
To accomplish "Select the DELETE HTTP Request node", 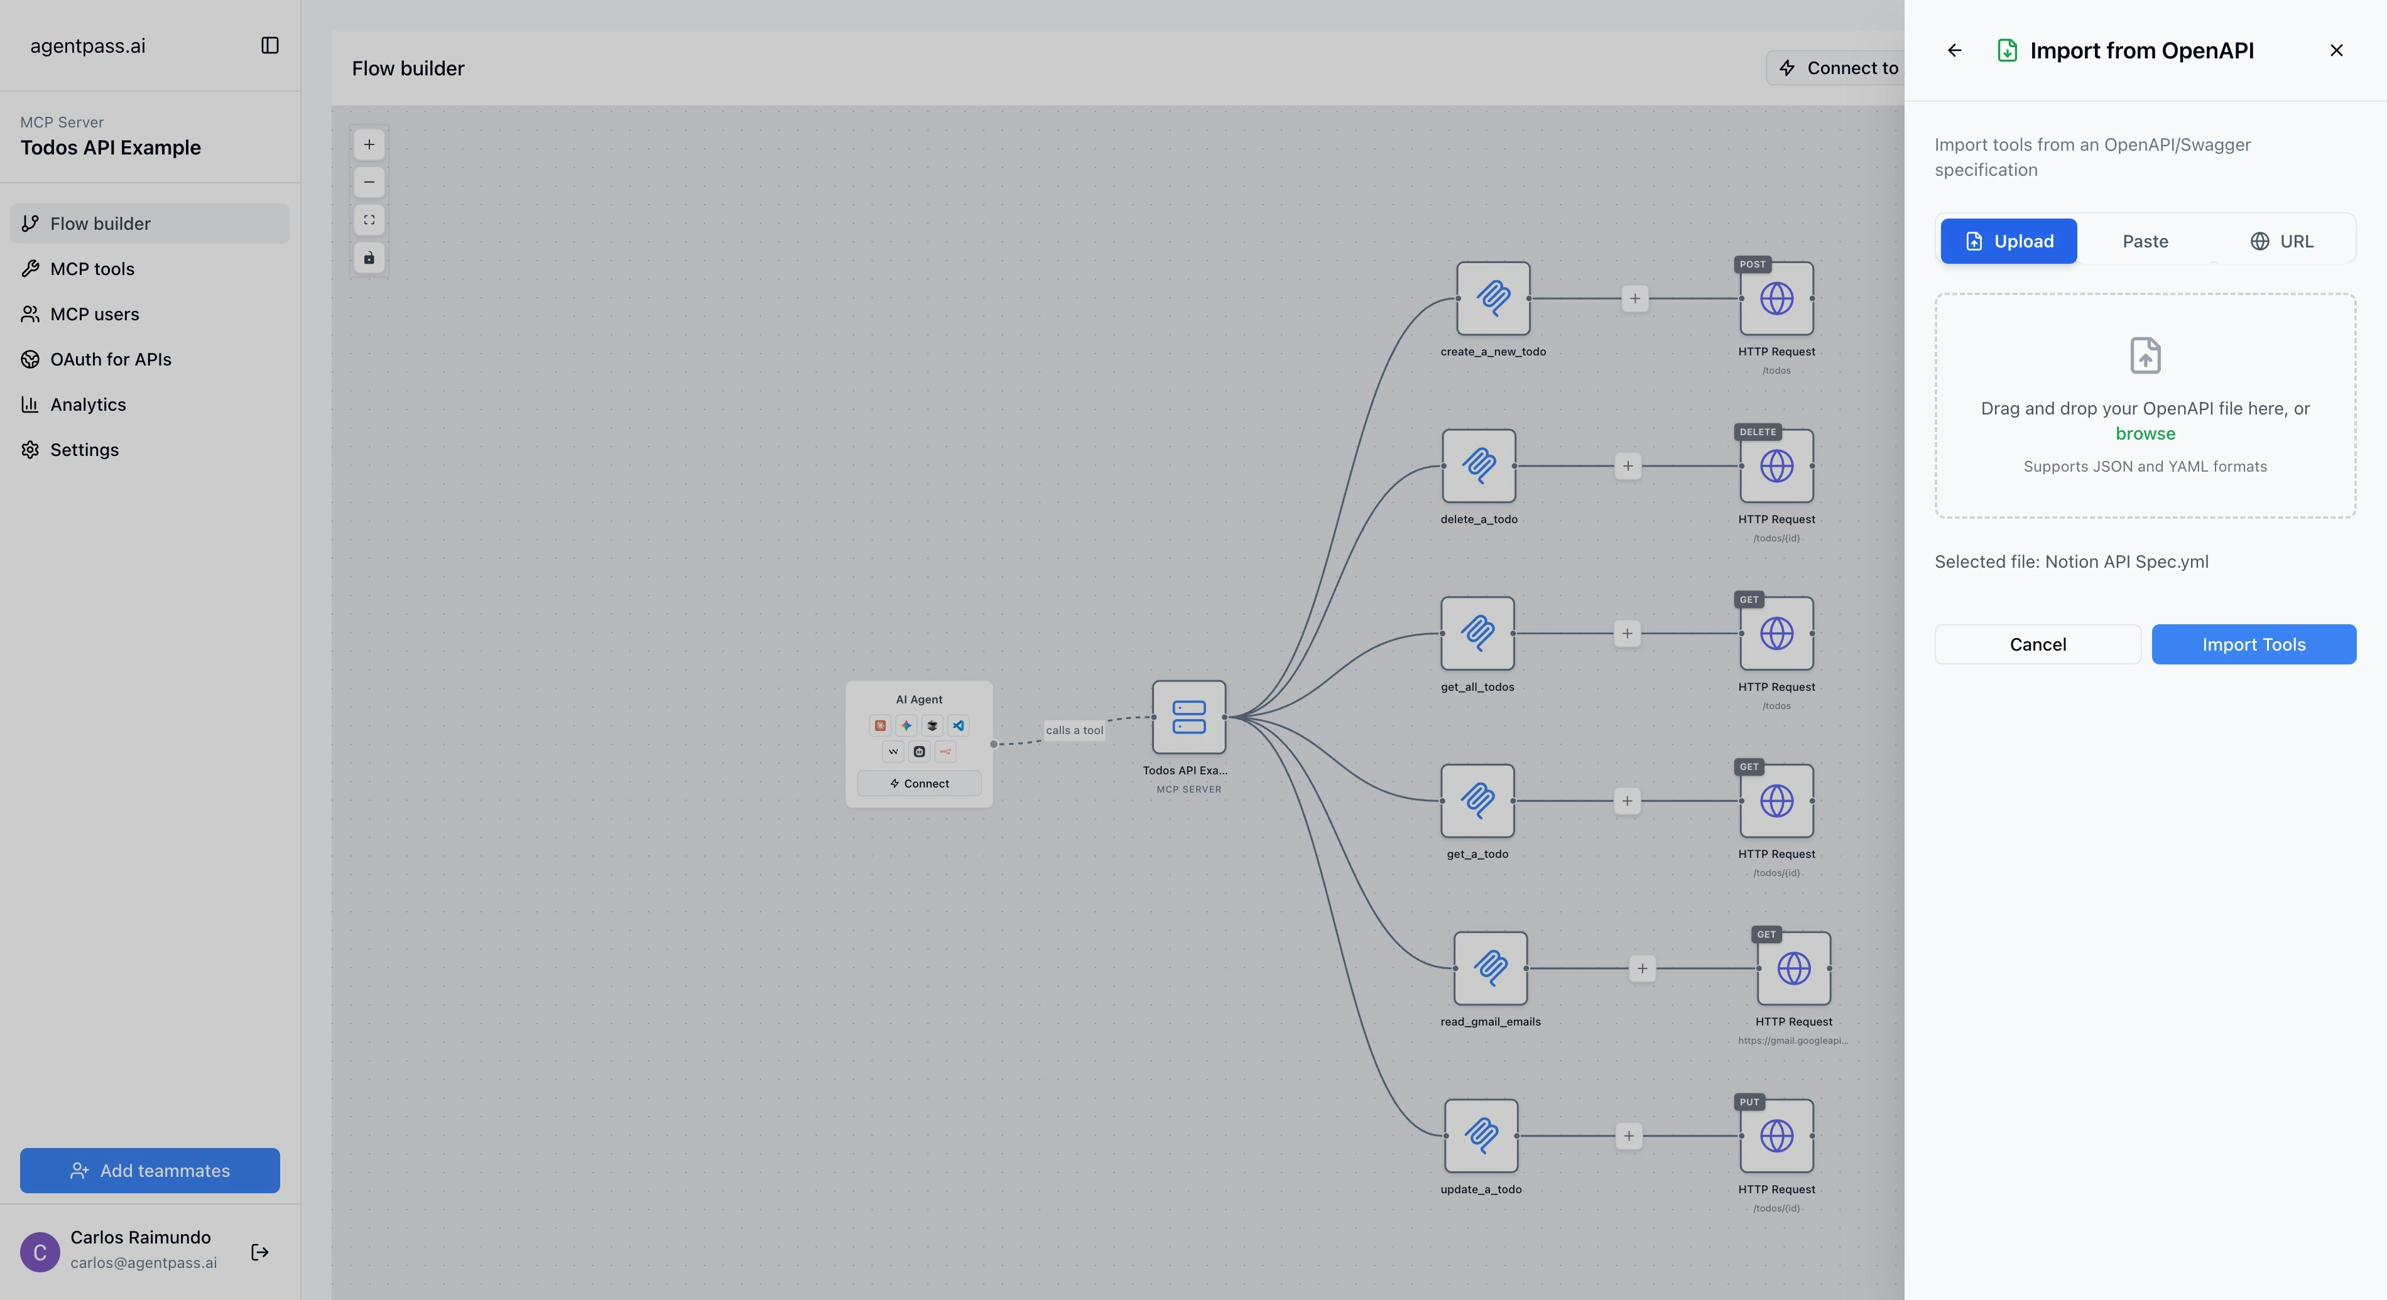I will coord(1775,466).
